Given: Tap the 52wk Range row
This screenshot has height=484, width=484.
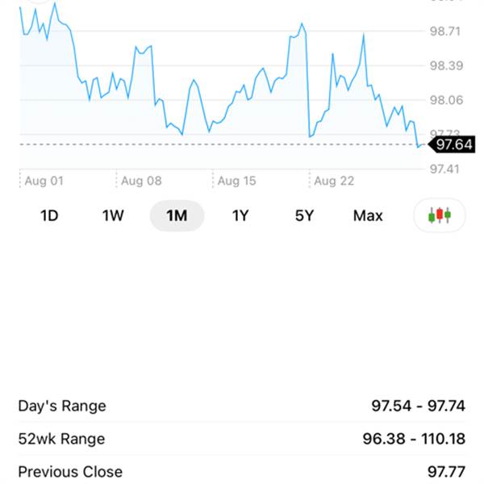Looking at the screenshot, I should (x=242, y=439).
